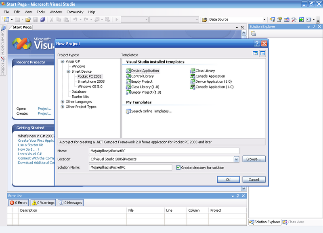The width and height of the screenshot is (323, 233).
Task: Open Solution Explorer from the main toolbar
Action: coord(272,19)
